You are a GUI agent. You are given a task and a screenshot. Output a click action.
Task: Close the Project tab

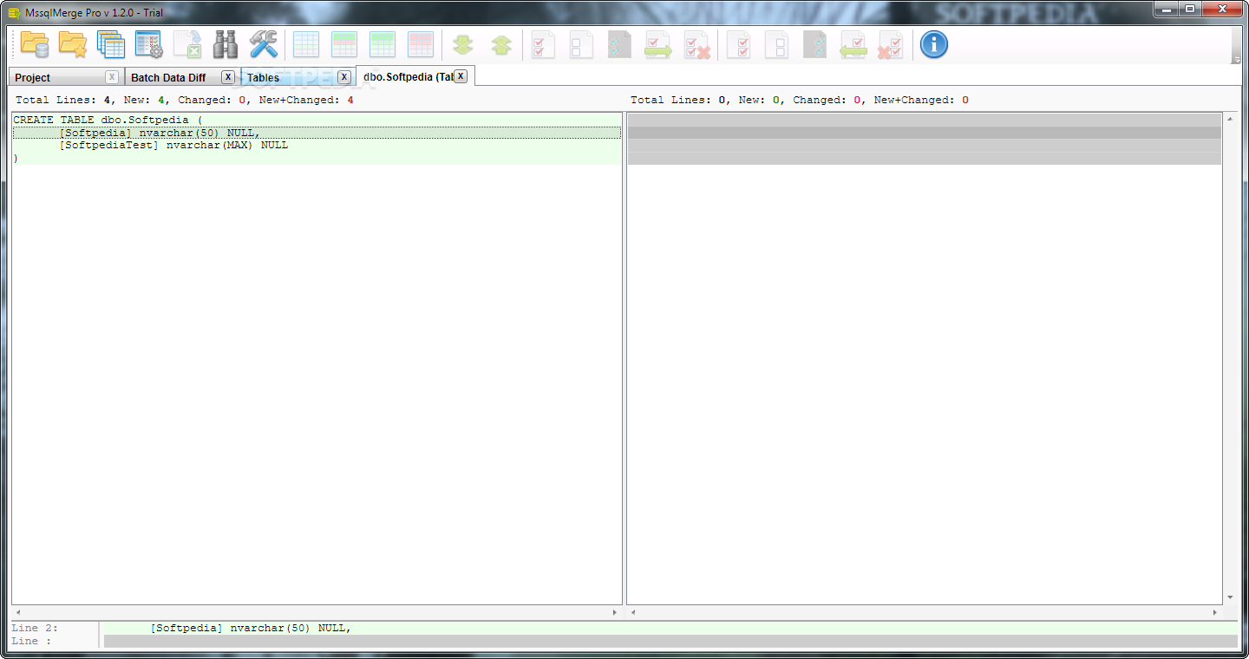tap(112, 77)
